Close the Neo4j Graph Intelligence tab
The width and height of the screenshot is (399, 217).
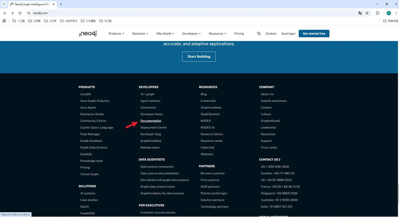[x=54, y=4]
